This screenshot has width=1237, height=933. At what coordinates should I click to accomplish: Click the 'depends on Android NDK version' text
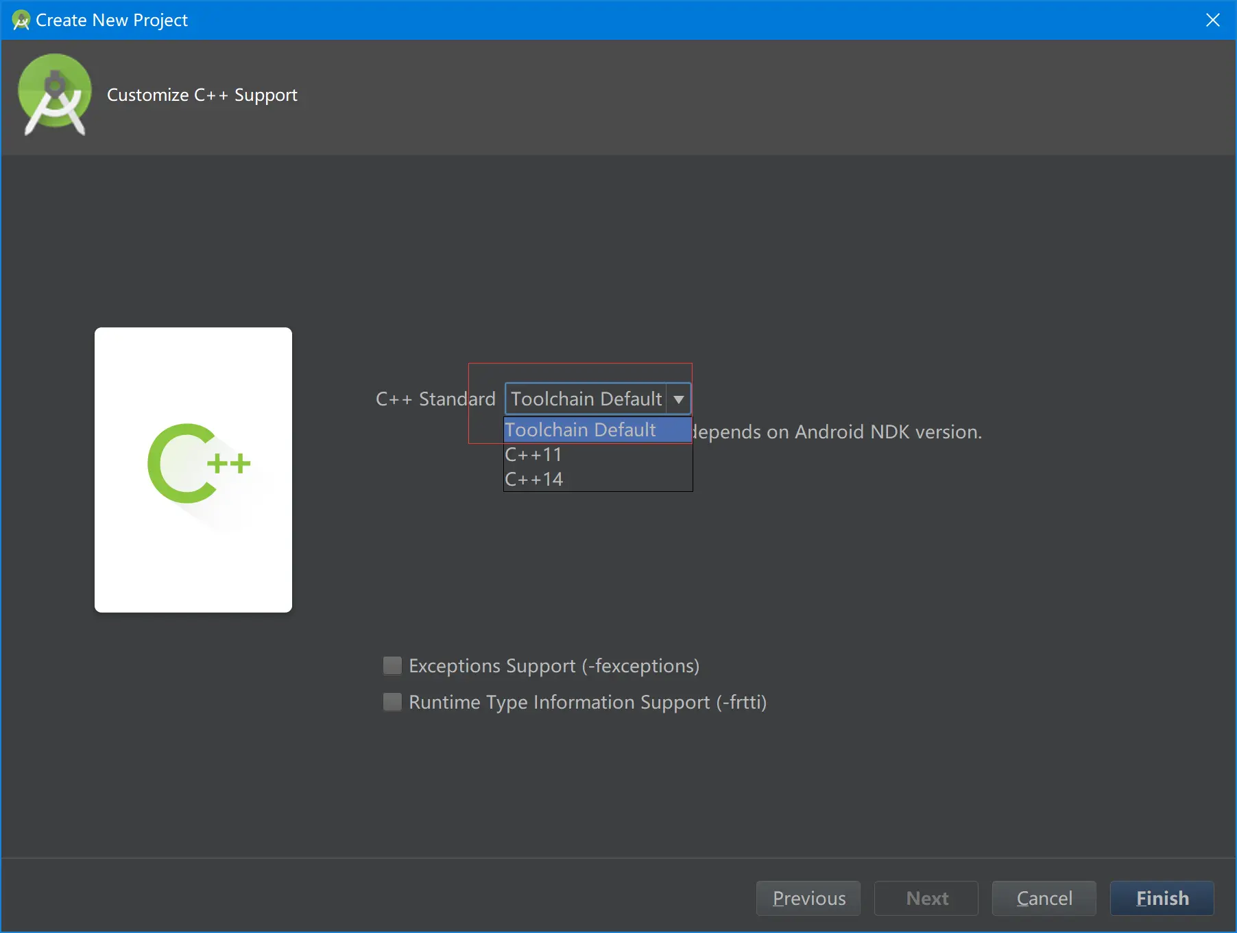click(838, 432)
